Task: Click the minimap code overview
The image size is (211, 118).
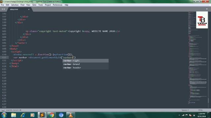Action: tap(197, 58)
